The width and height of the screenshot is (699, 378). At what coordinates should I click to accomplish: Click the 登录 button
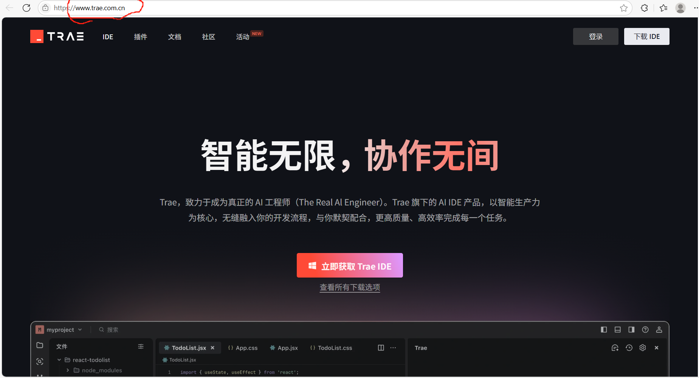596,37
